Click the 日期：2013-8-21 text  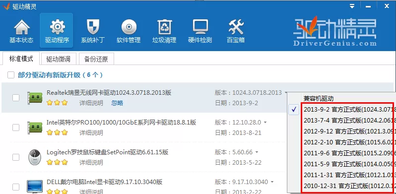(x=238, y=133)
